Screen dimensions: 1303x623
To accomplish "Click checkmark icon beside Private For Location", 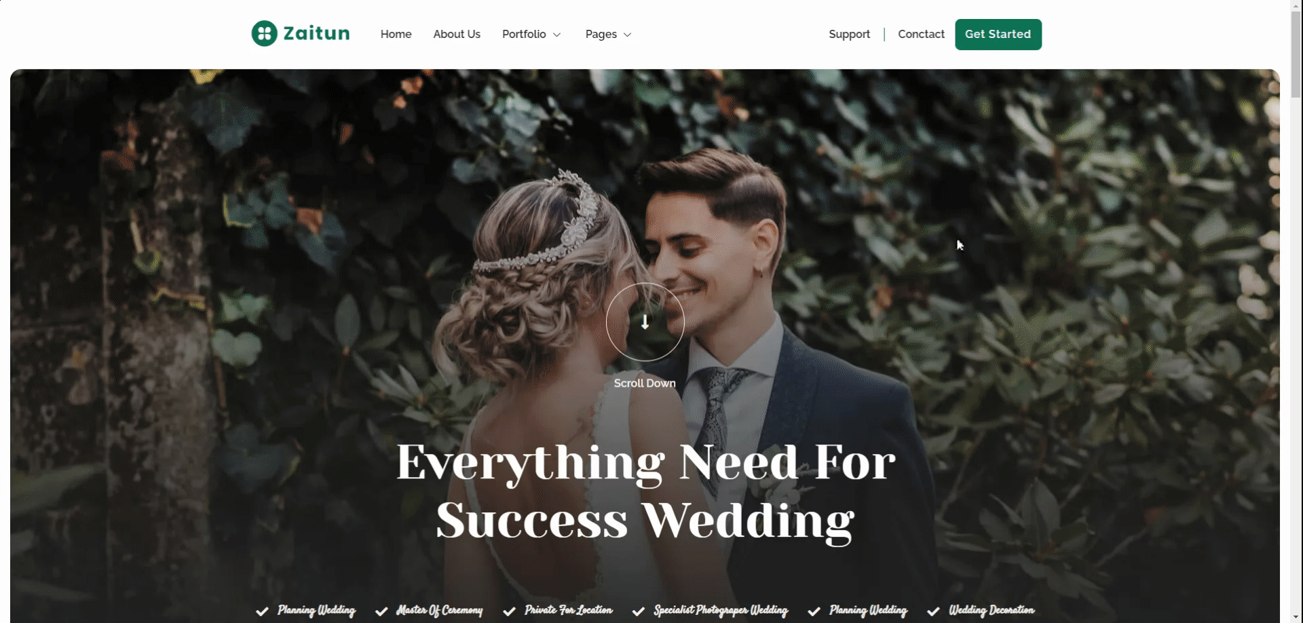I will click(509, 611).
